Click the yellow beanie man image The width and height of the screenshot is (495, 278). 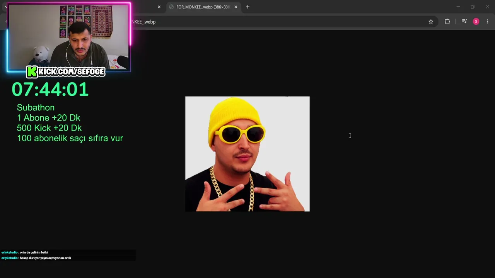coord(247,154)
